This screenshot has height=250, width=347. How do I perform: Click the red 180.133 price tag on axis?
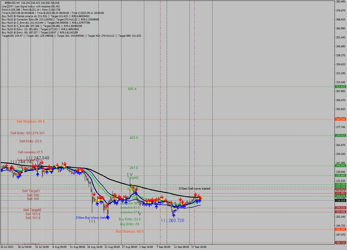point(340,242)
